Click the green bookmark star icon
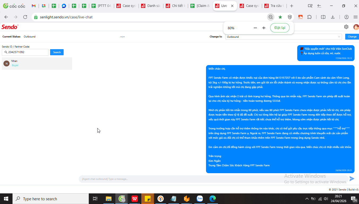This screenshot has height=204, width=359. point(280,17)
